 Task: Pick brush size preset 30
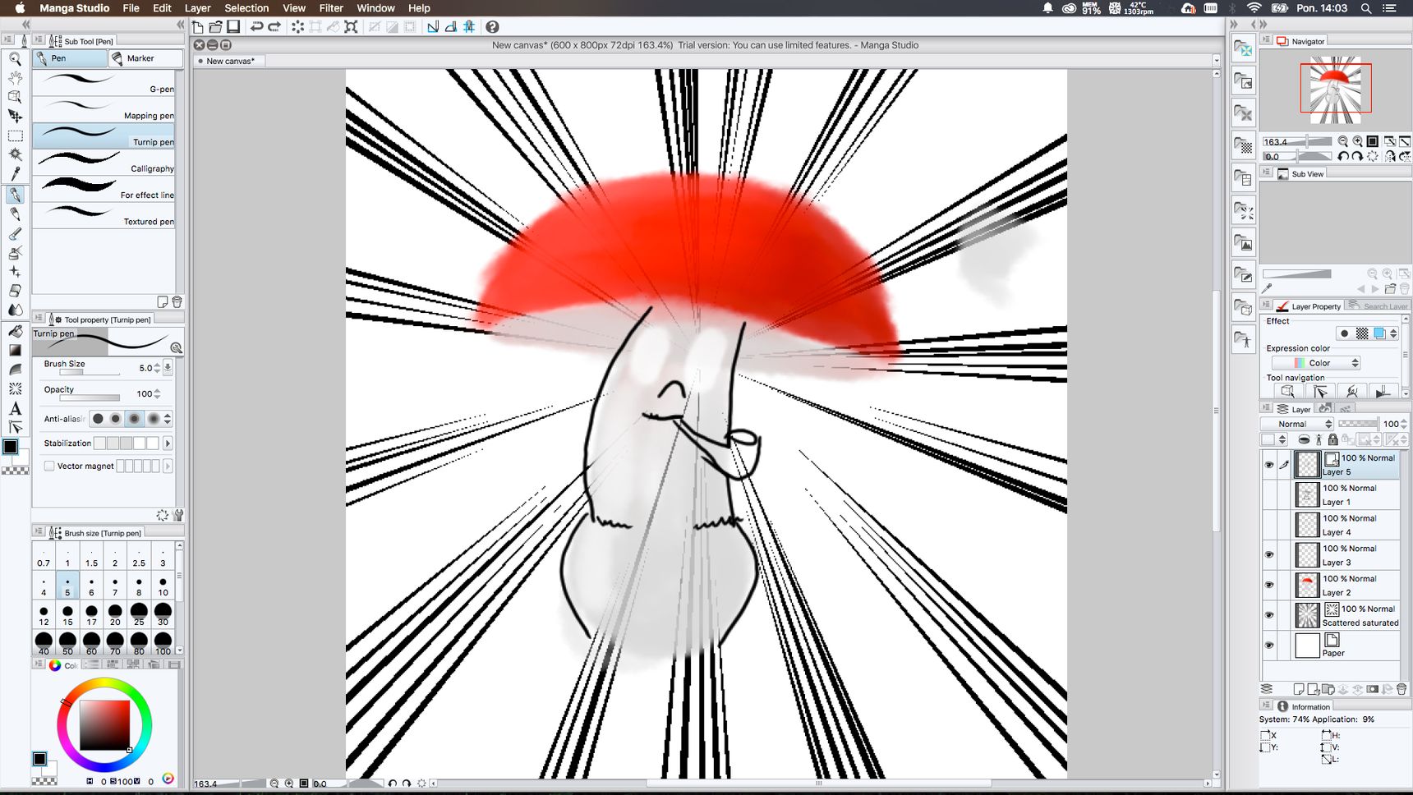click(163, 614)
